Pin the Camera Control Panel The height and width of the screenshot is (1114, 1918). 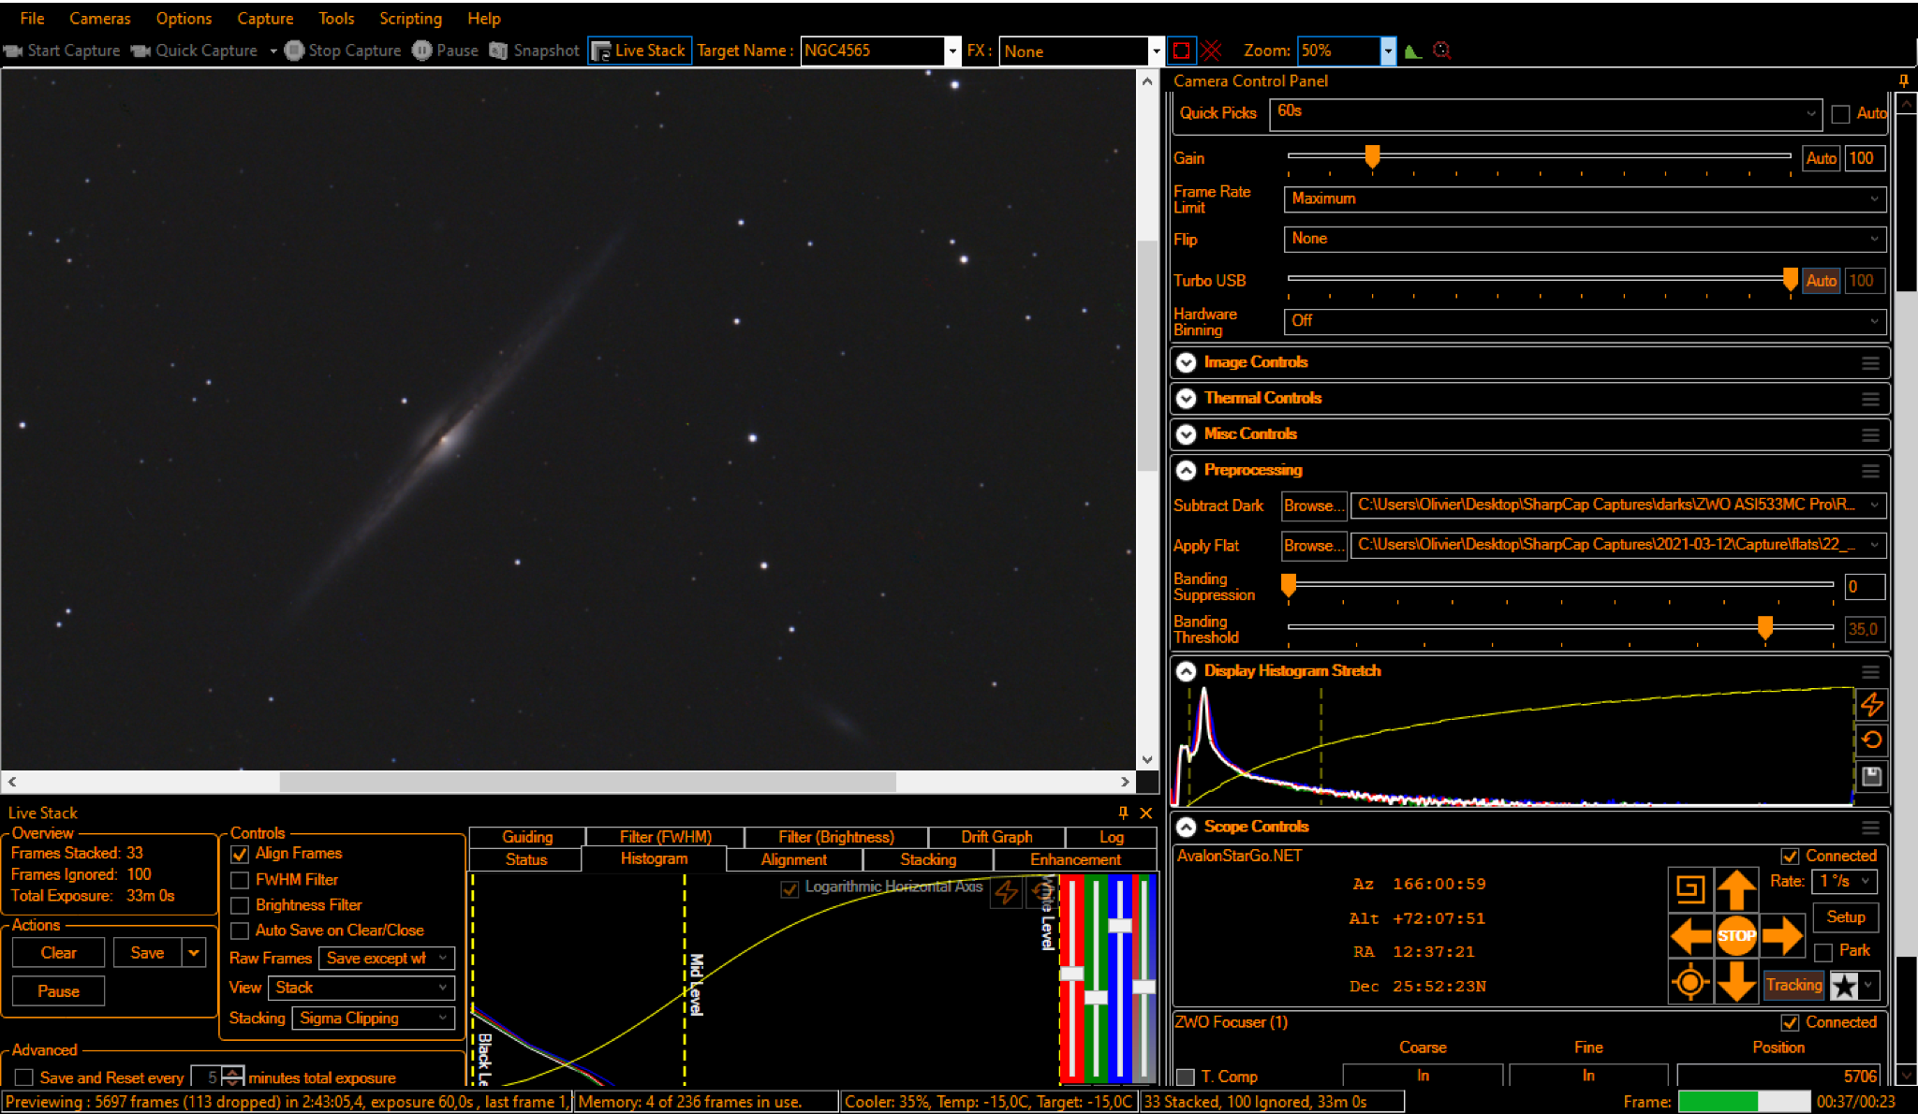[x=1903, y=81]
